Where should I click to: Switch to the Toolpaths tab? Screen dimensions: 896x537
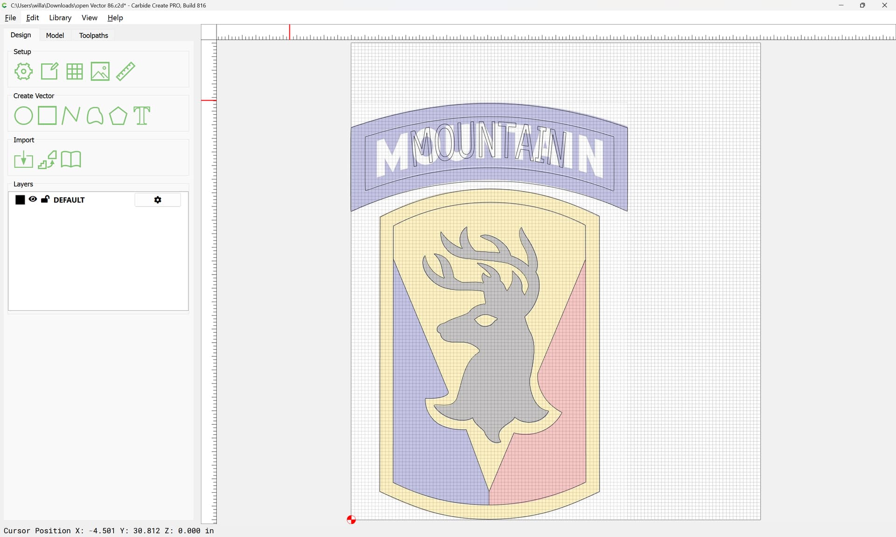coord(93,35)
